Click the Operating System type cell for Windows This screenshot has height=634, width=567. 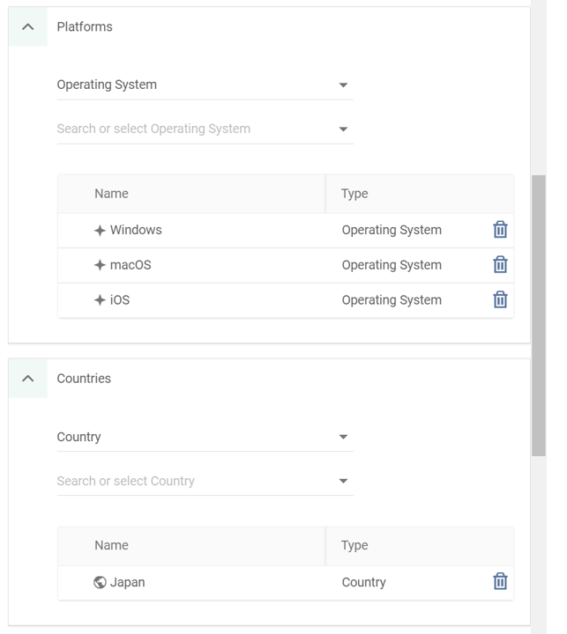point(392,230)
